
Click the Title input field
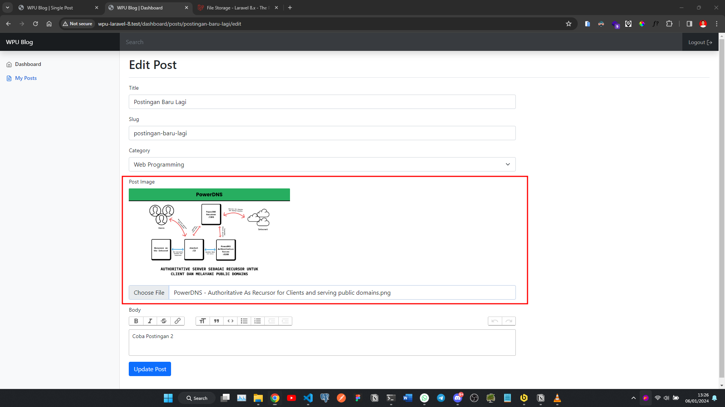coord(323,101)
